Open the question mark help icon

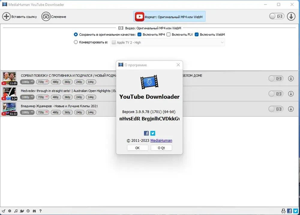(40, 211)
